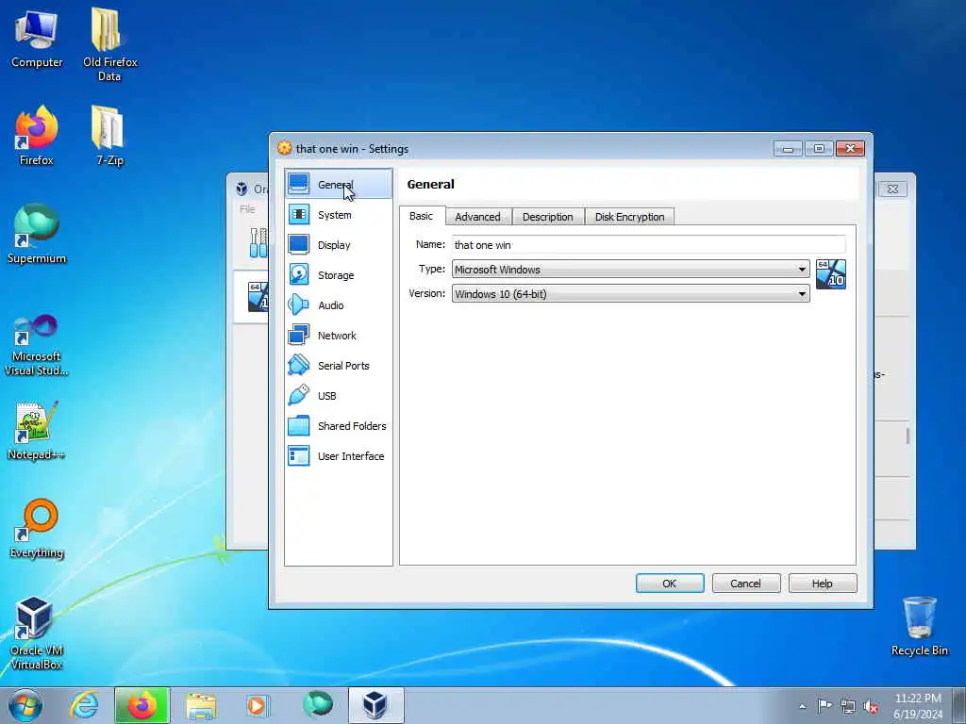Open Windows Media Player from the taskbar
This screenshot has height=724, width=966.
coord(257,705)
